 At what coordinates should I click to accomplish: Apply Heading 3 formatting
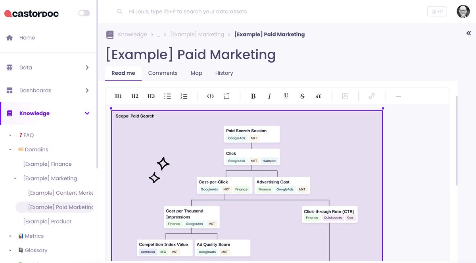(x=151, y=96)
